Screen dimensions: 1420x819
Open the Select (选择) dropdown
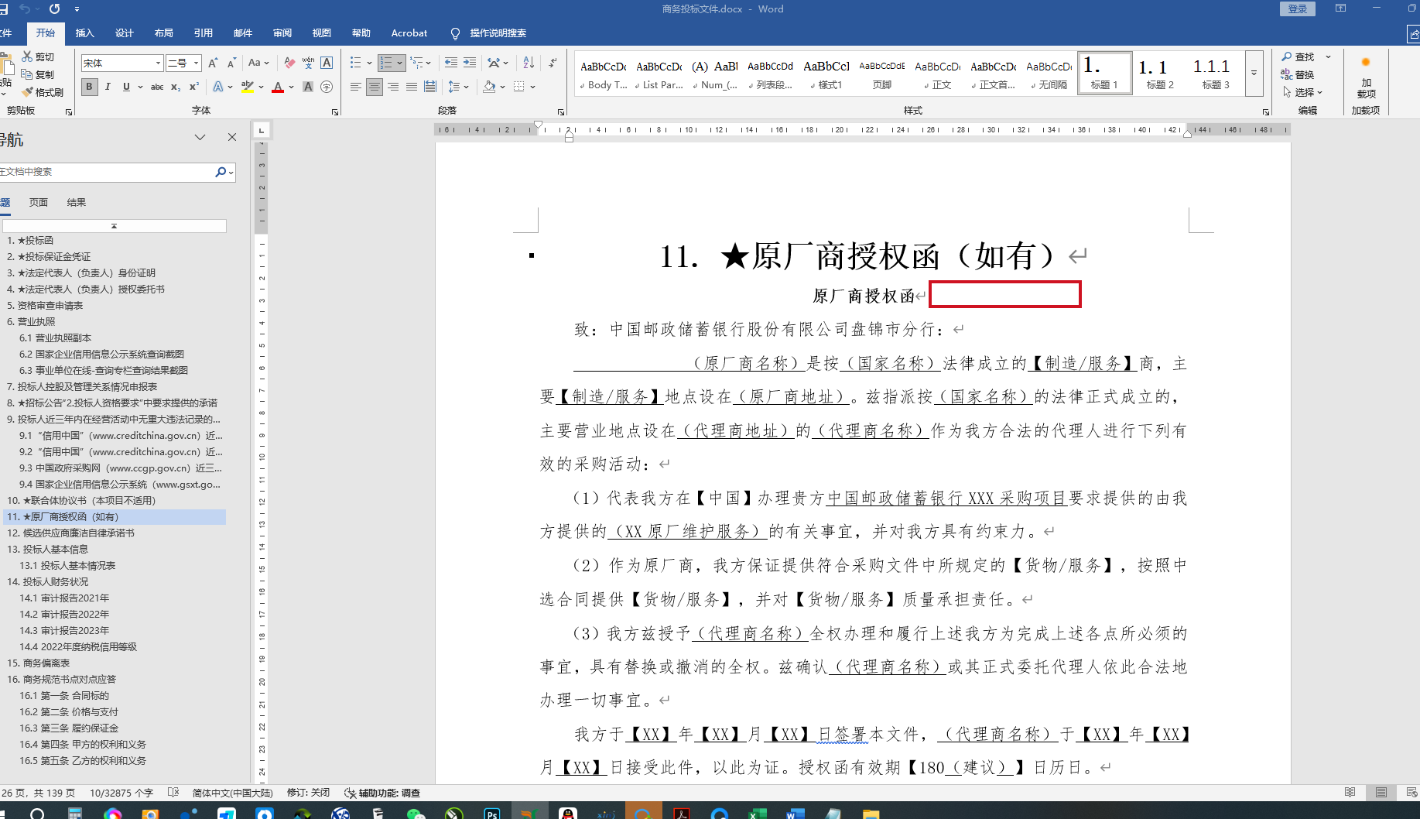click(x=1303, y=92)
